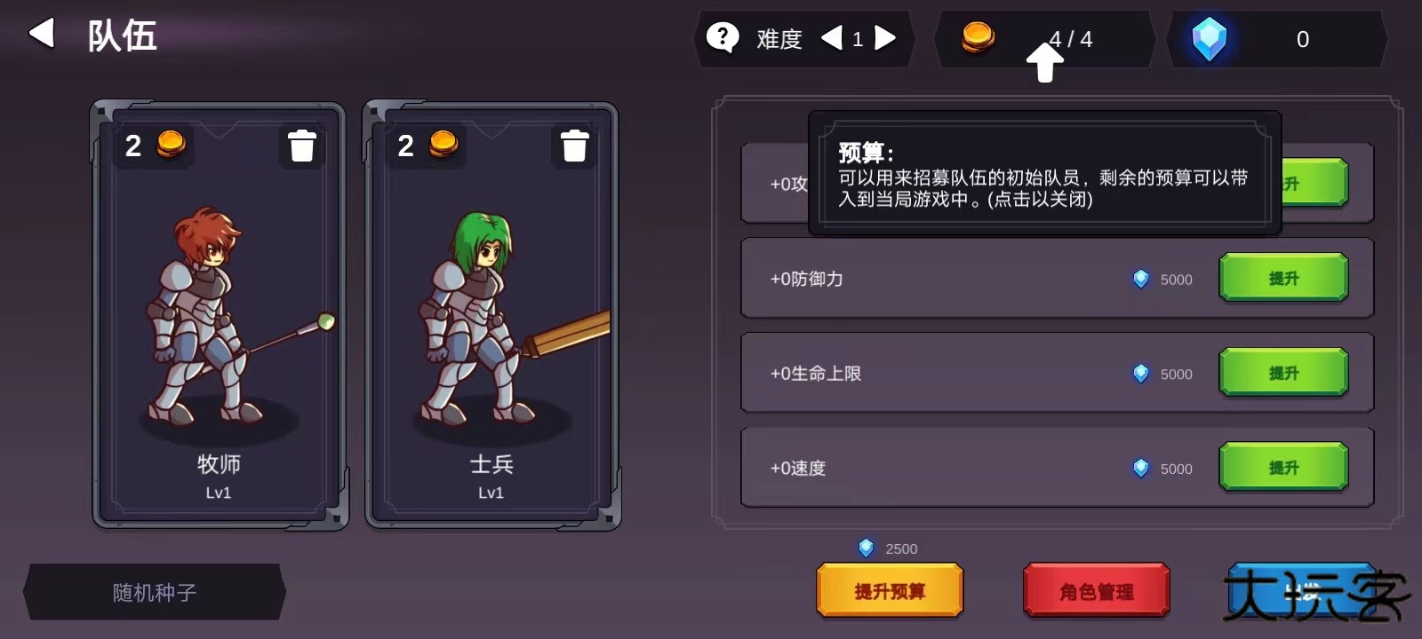Click the blue 出发 button

click(x=1302, y=590)
